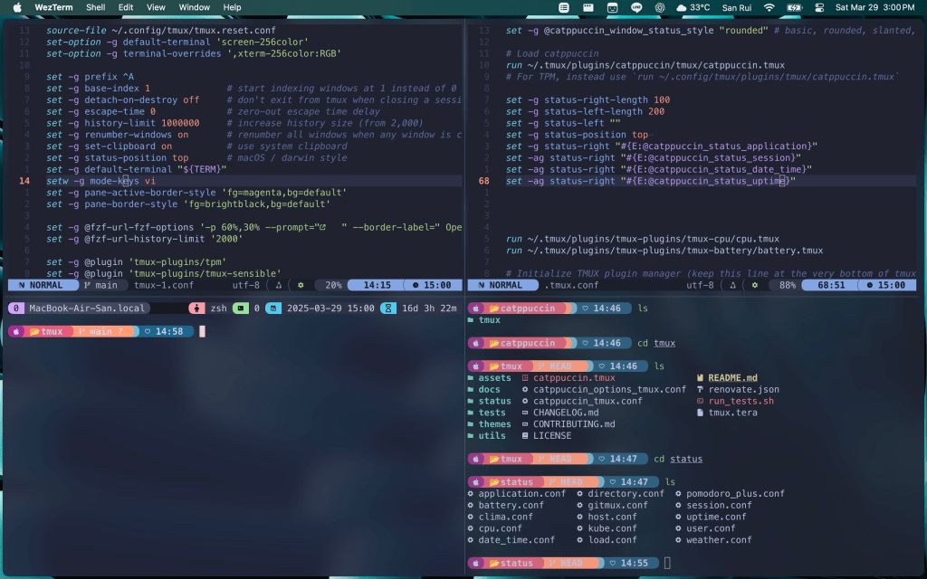The width and height of the screenshot is (927, 579).
Task: Click the pink user icon beside zsh
Action: pos(196,308)
